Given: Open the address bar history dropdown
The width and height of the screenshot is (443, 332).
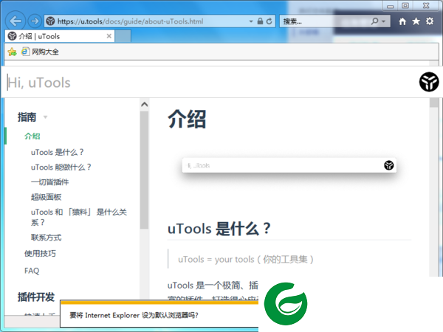Looking at the screenshot, I should coord(250,21).
